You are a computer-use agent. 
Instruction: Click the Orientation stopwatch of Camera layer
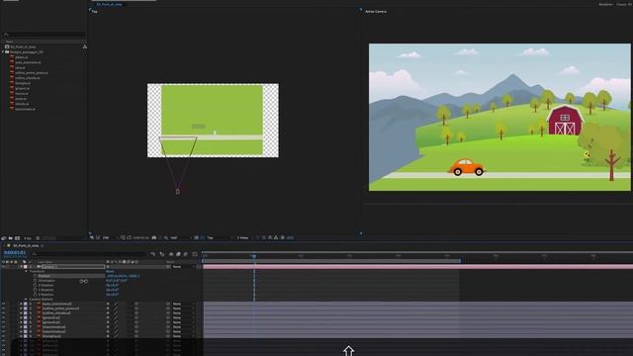(36, 281)
